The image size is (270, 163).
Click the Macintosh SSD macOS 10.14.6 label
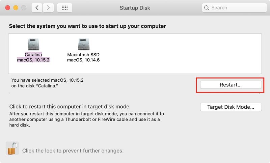(83, 57)
